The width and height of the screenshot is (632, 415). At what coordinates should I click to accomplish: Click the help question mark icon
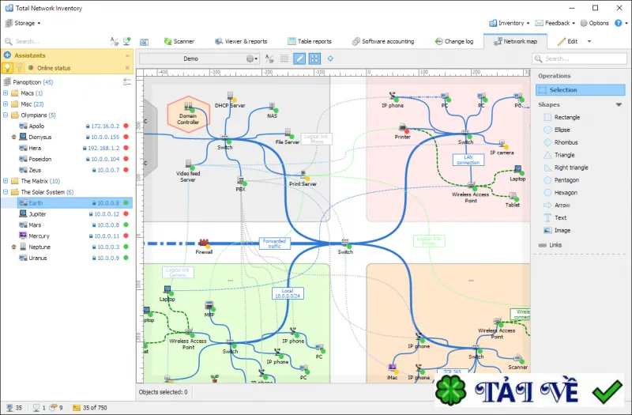pos(618,23)
